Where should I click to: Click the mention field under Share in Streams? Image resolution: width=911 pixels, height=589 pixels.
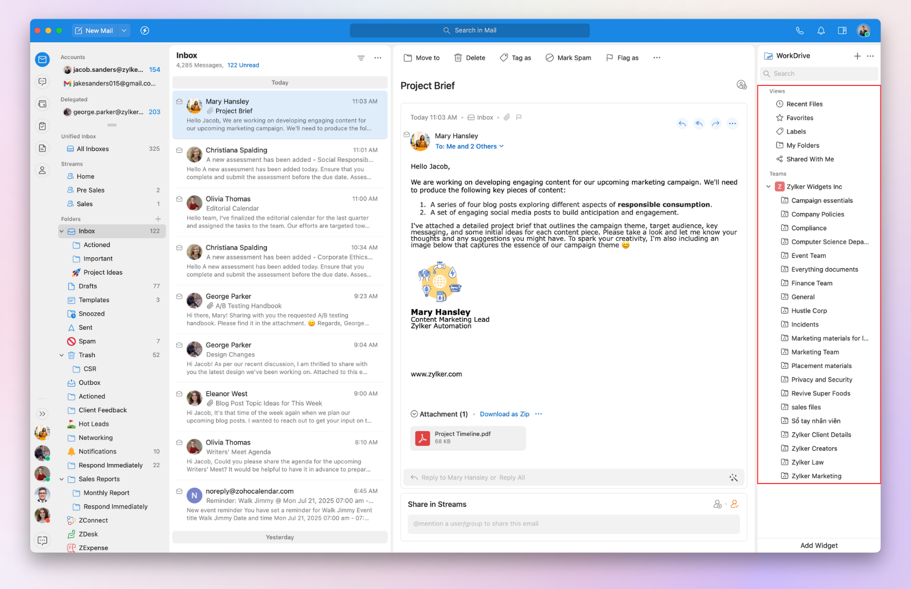(x=574, y=524)
